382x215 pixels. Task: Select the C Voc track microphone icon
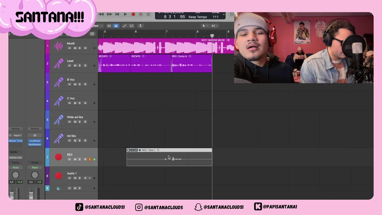coord(58,101)
